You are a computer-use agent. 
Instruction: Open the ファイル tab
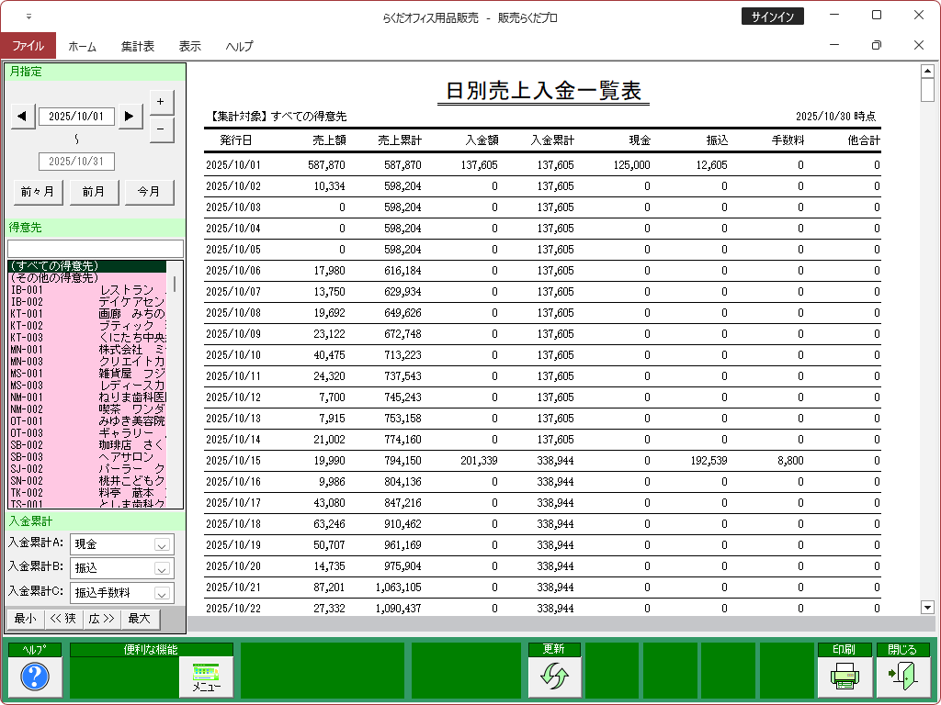click(28, 46)
